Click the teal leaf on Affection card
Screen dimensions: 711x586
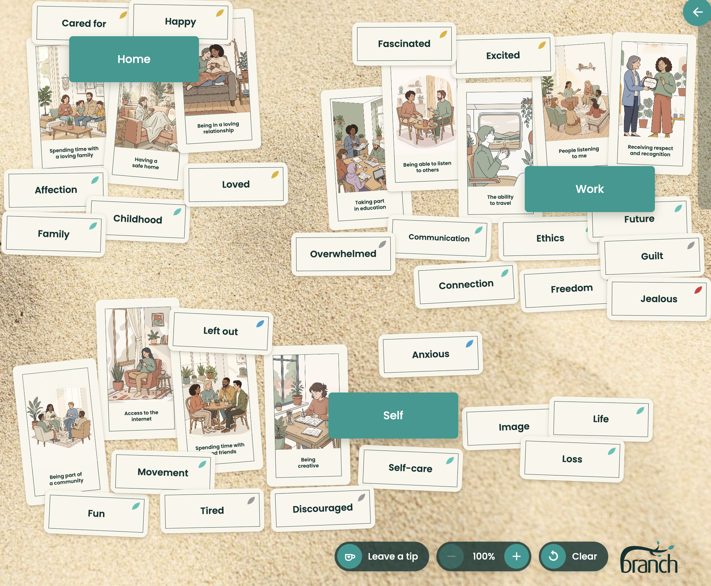(95, 180)
